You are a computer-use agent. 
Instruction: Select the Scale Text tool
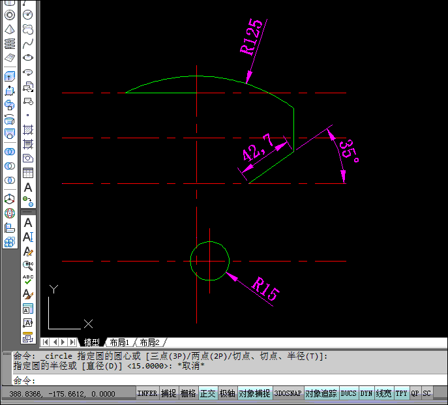[28, 308]
